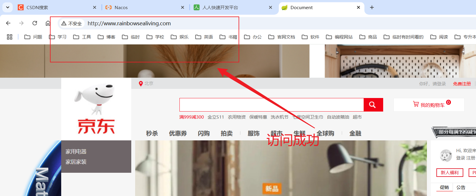
Task: Click the 注册 link in user panel
Action: (x=471, y=158)
